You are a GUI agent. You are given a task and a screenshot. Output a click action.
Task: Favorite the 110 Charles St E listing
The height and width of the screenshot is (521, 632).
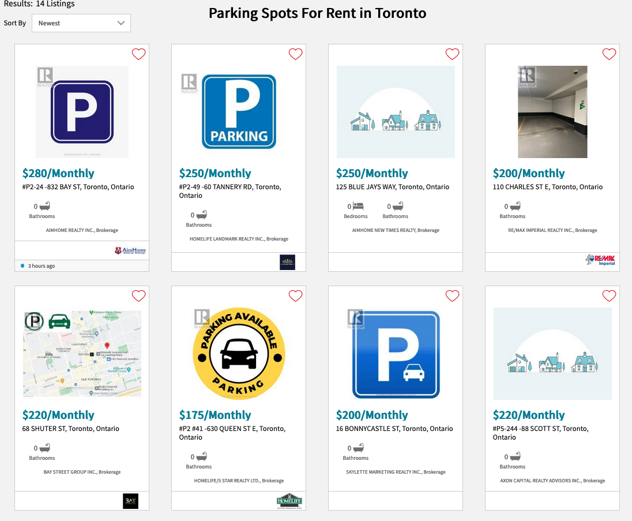click(x=609, y=54)
